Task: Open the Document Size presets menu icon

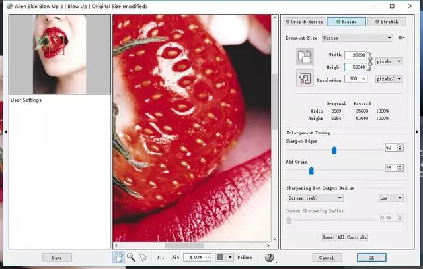Action: point(401,38)
